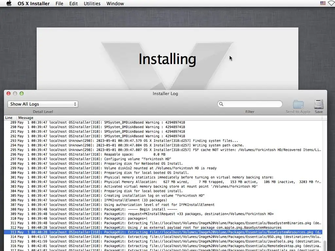Click the magnifier icon in Filter field
Screen dimensions: 335x251
[x=221, y=104]
